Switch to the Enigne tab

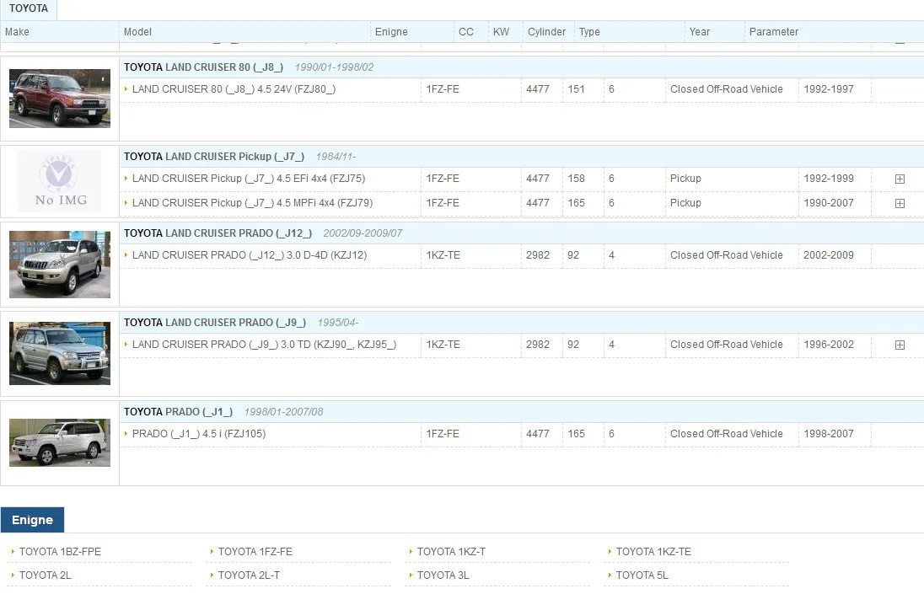pos(32,520)
